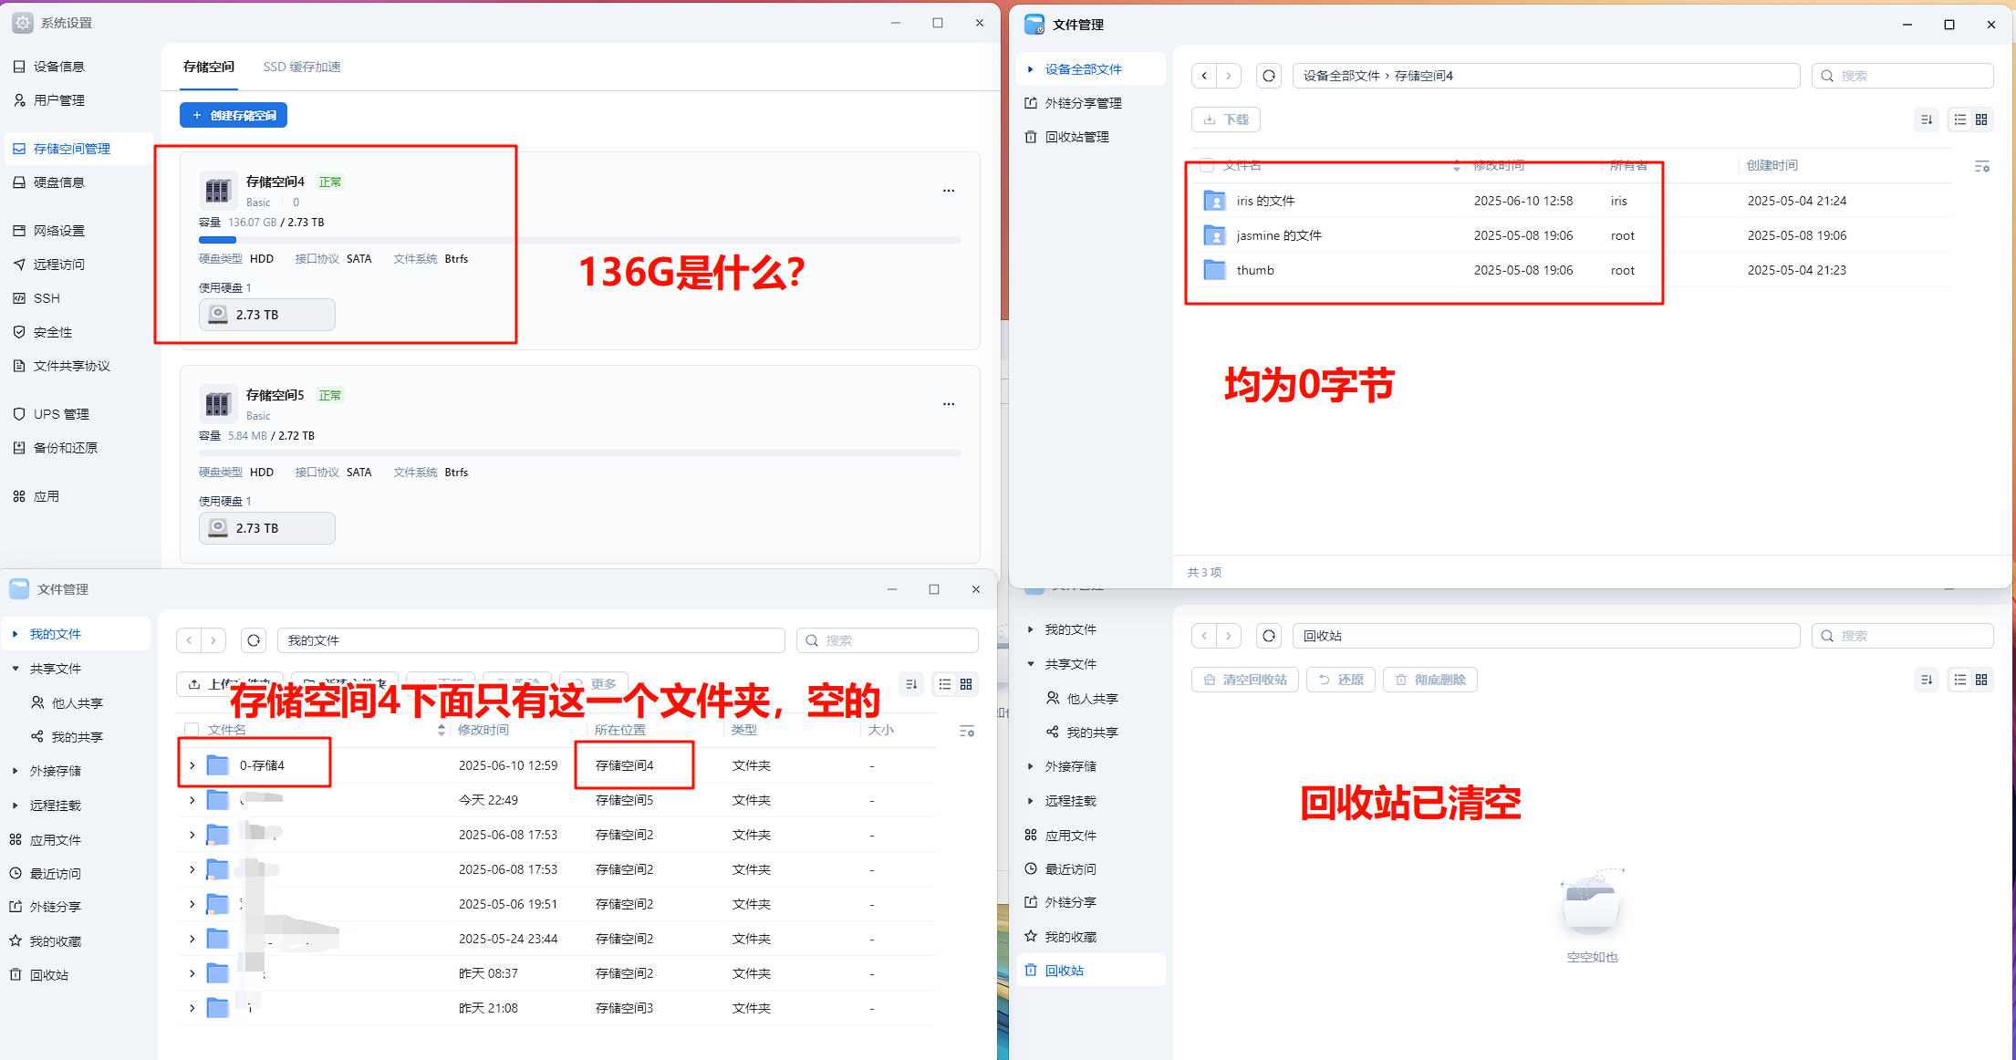This screenshot has width=2016, height=1060.
Task: Open 用户管理 in settings sidebar
Action: (59, 100)
